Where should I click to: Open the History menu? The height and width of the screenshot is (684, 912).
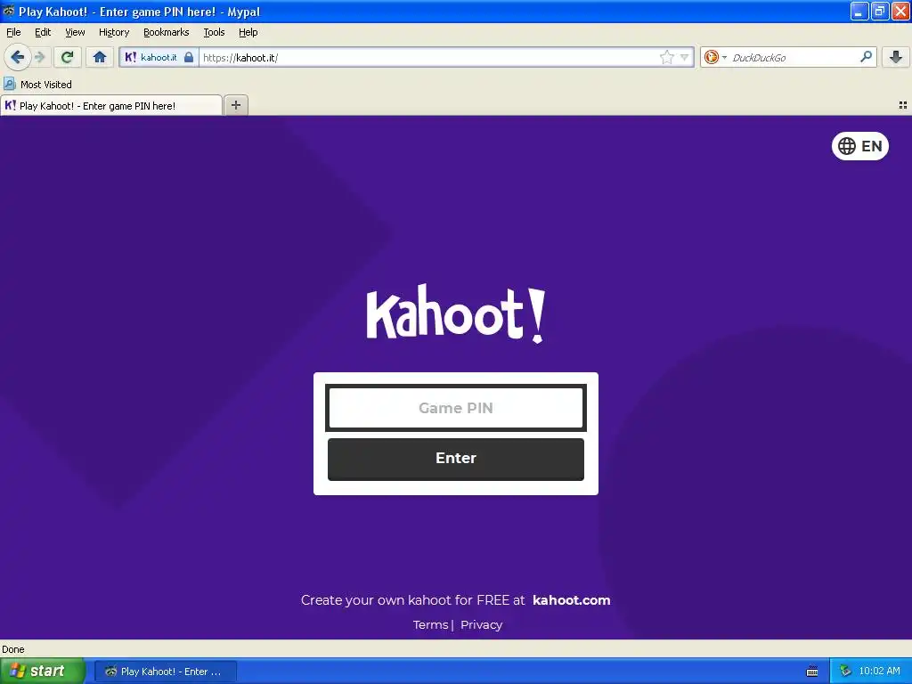[113, 32]
